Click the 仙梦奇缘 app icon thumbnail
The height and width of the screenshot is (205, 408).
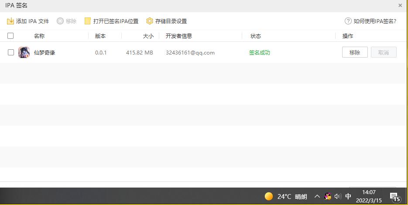(24, 52)
